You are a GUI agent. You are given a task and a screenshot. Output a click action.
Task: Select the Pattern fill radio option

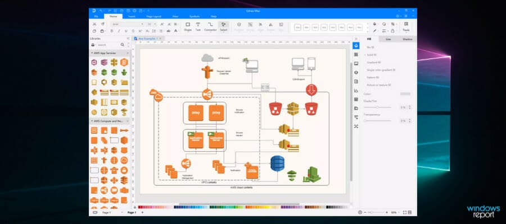tap(372, 77)
